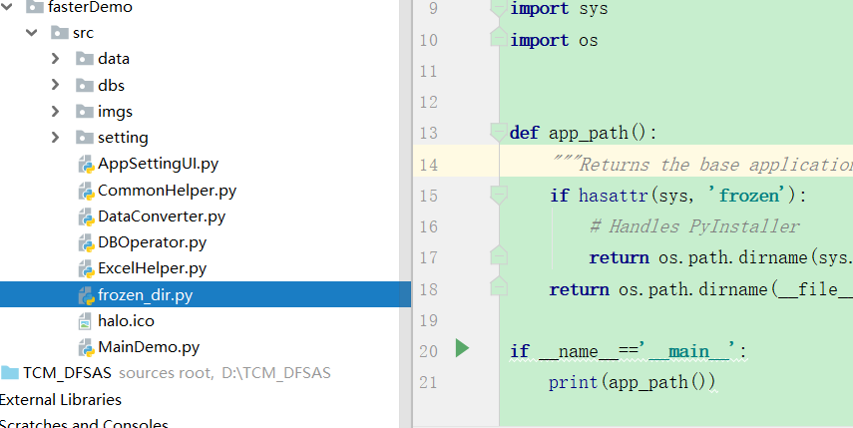Click line number 21 in gutter
853x428 pixels.
tap(429, 382)
